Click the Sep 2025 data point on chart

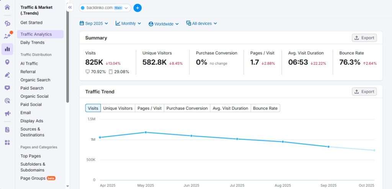click(328, 147)
